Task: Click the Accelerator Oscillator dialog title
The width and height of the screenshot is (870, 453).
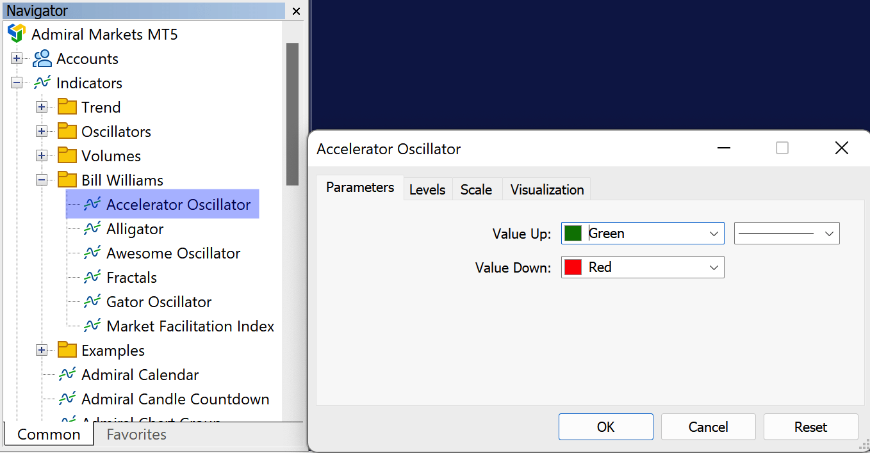Action: [x=389, y=149]
